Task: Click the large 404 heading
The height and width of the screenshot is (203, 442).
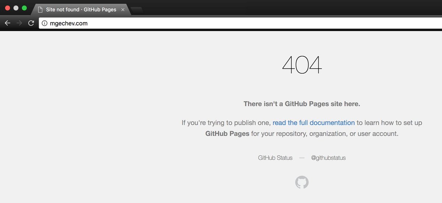Action: [302, 64]
